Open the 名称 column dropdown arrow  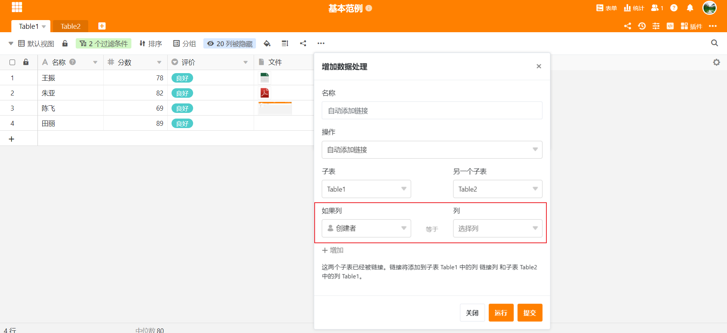point(95,62)
